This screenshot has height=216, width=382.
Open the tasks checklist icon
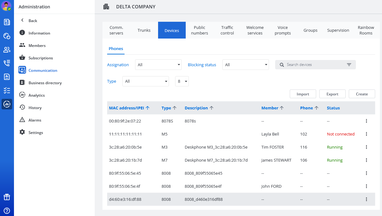(x=7, y=90)
